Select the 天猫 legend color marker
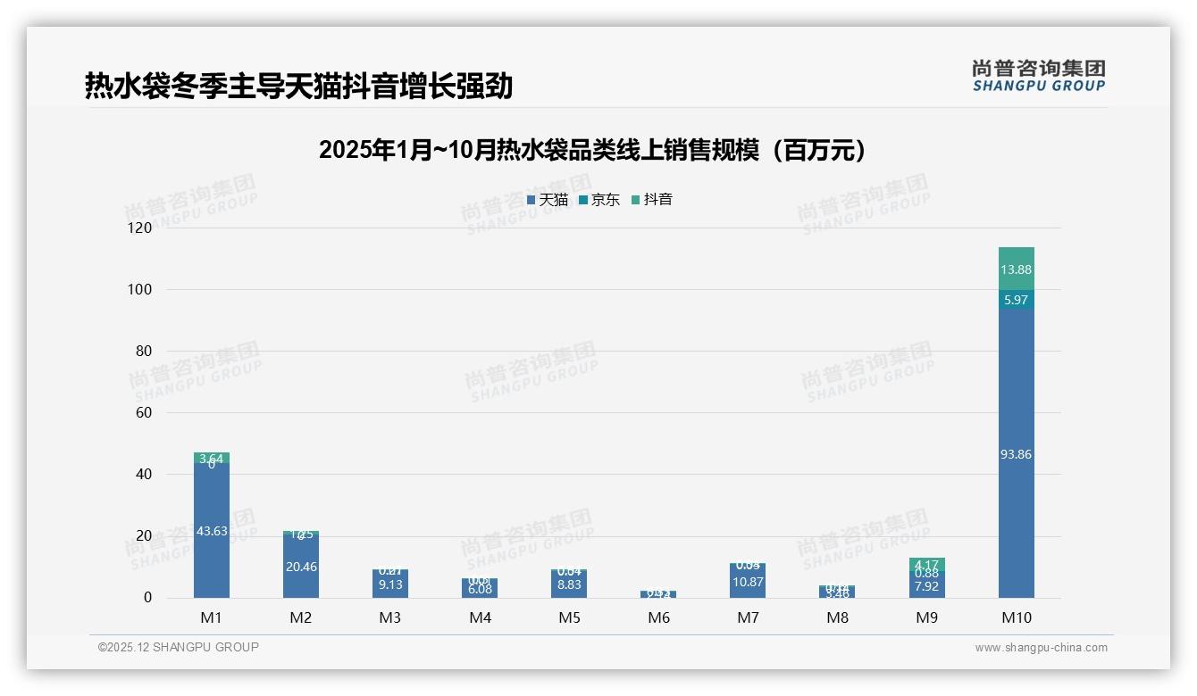This screenshot has width=1197, height=696. [530, 200]
